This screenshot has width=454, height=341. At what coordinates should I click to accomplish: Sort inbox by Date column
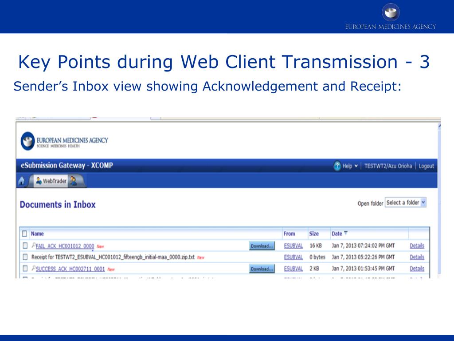pyautogui.click(x=337, y=234)
